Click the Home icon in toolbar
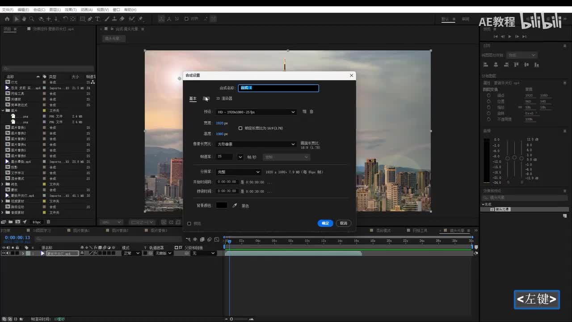 pos(7,19)
